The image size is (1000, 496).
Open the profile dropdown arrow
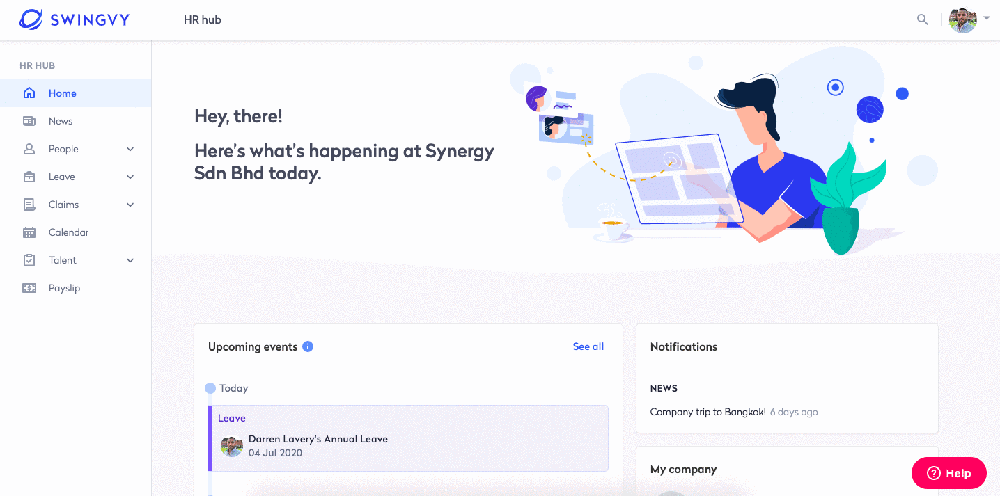(987, 19)
